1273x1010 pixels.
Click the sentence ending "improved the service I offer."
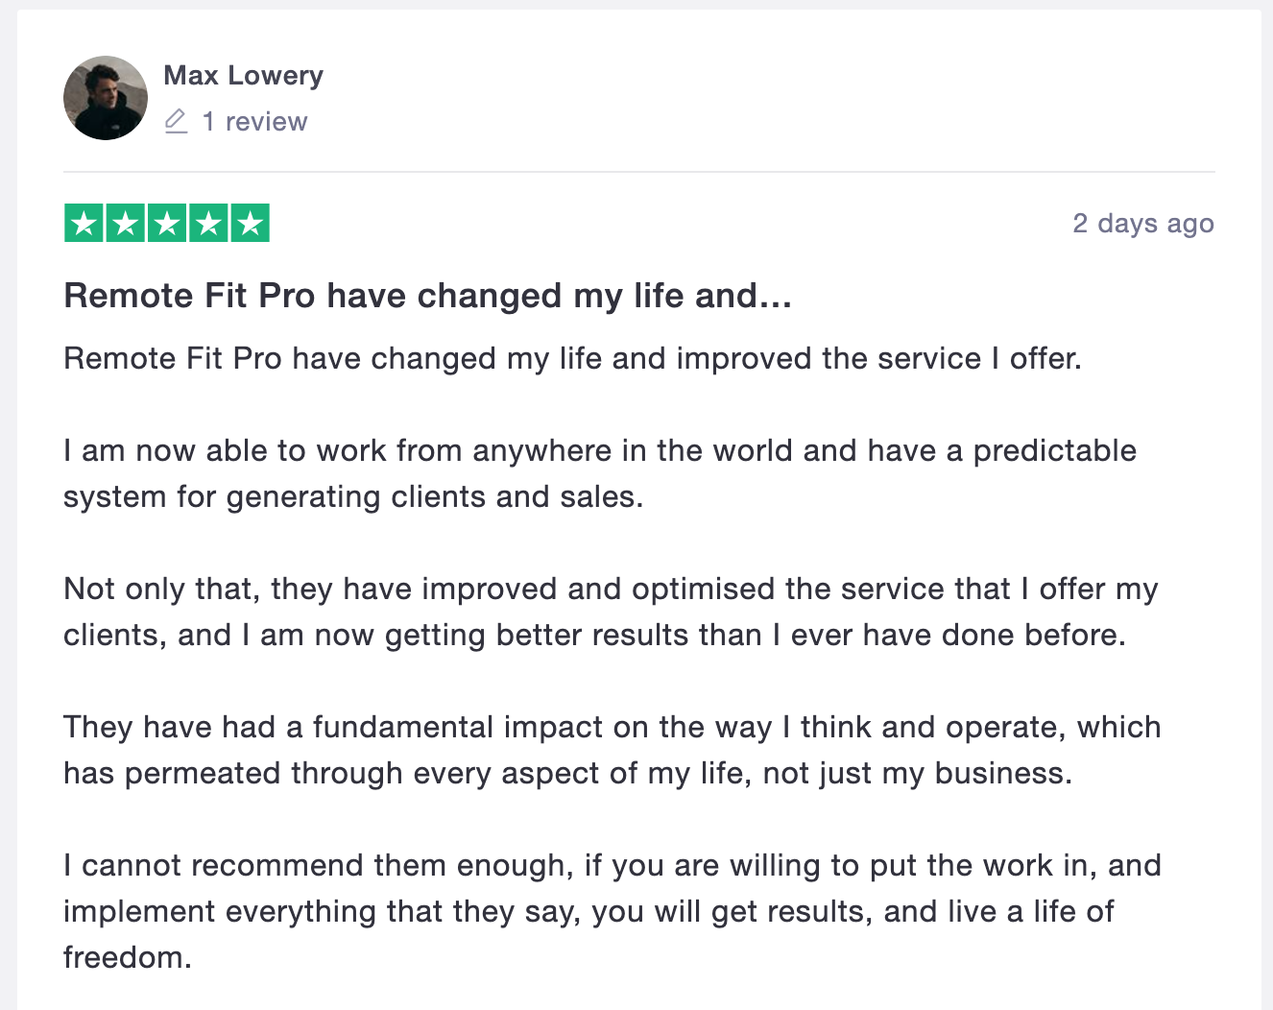572,358
